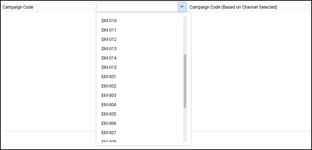Screen dimensions: 312x150
Task: Click the scrollbar track above the thumb
Action: tap(185, 35)
